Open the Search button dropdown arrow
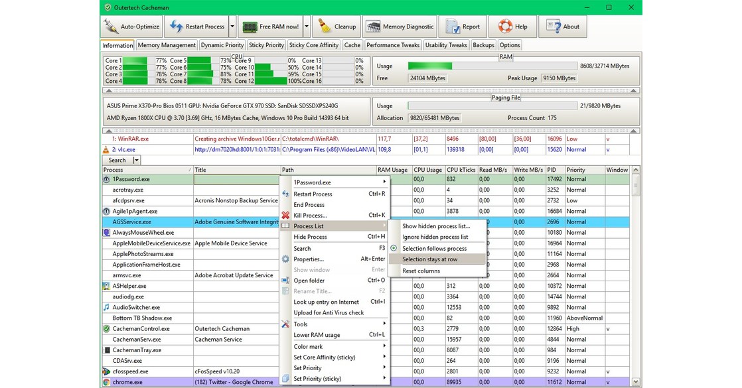Screen dimensions: 742x388 [x=137, y=161]
